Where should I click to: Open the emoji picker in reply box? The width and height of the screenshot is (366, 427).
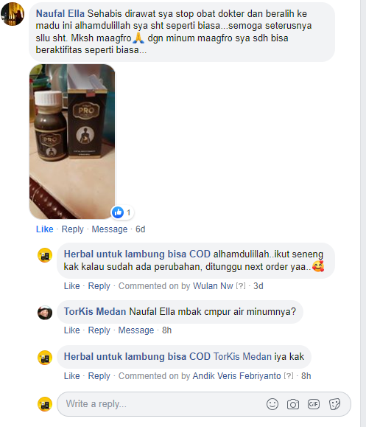point(272,404)
